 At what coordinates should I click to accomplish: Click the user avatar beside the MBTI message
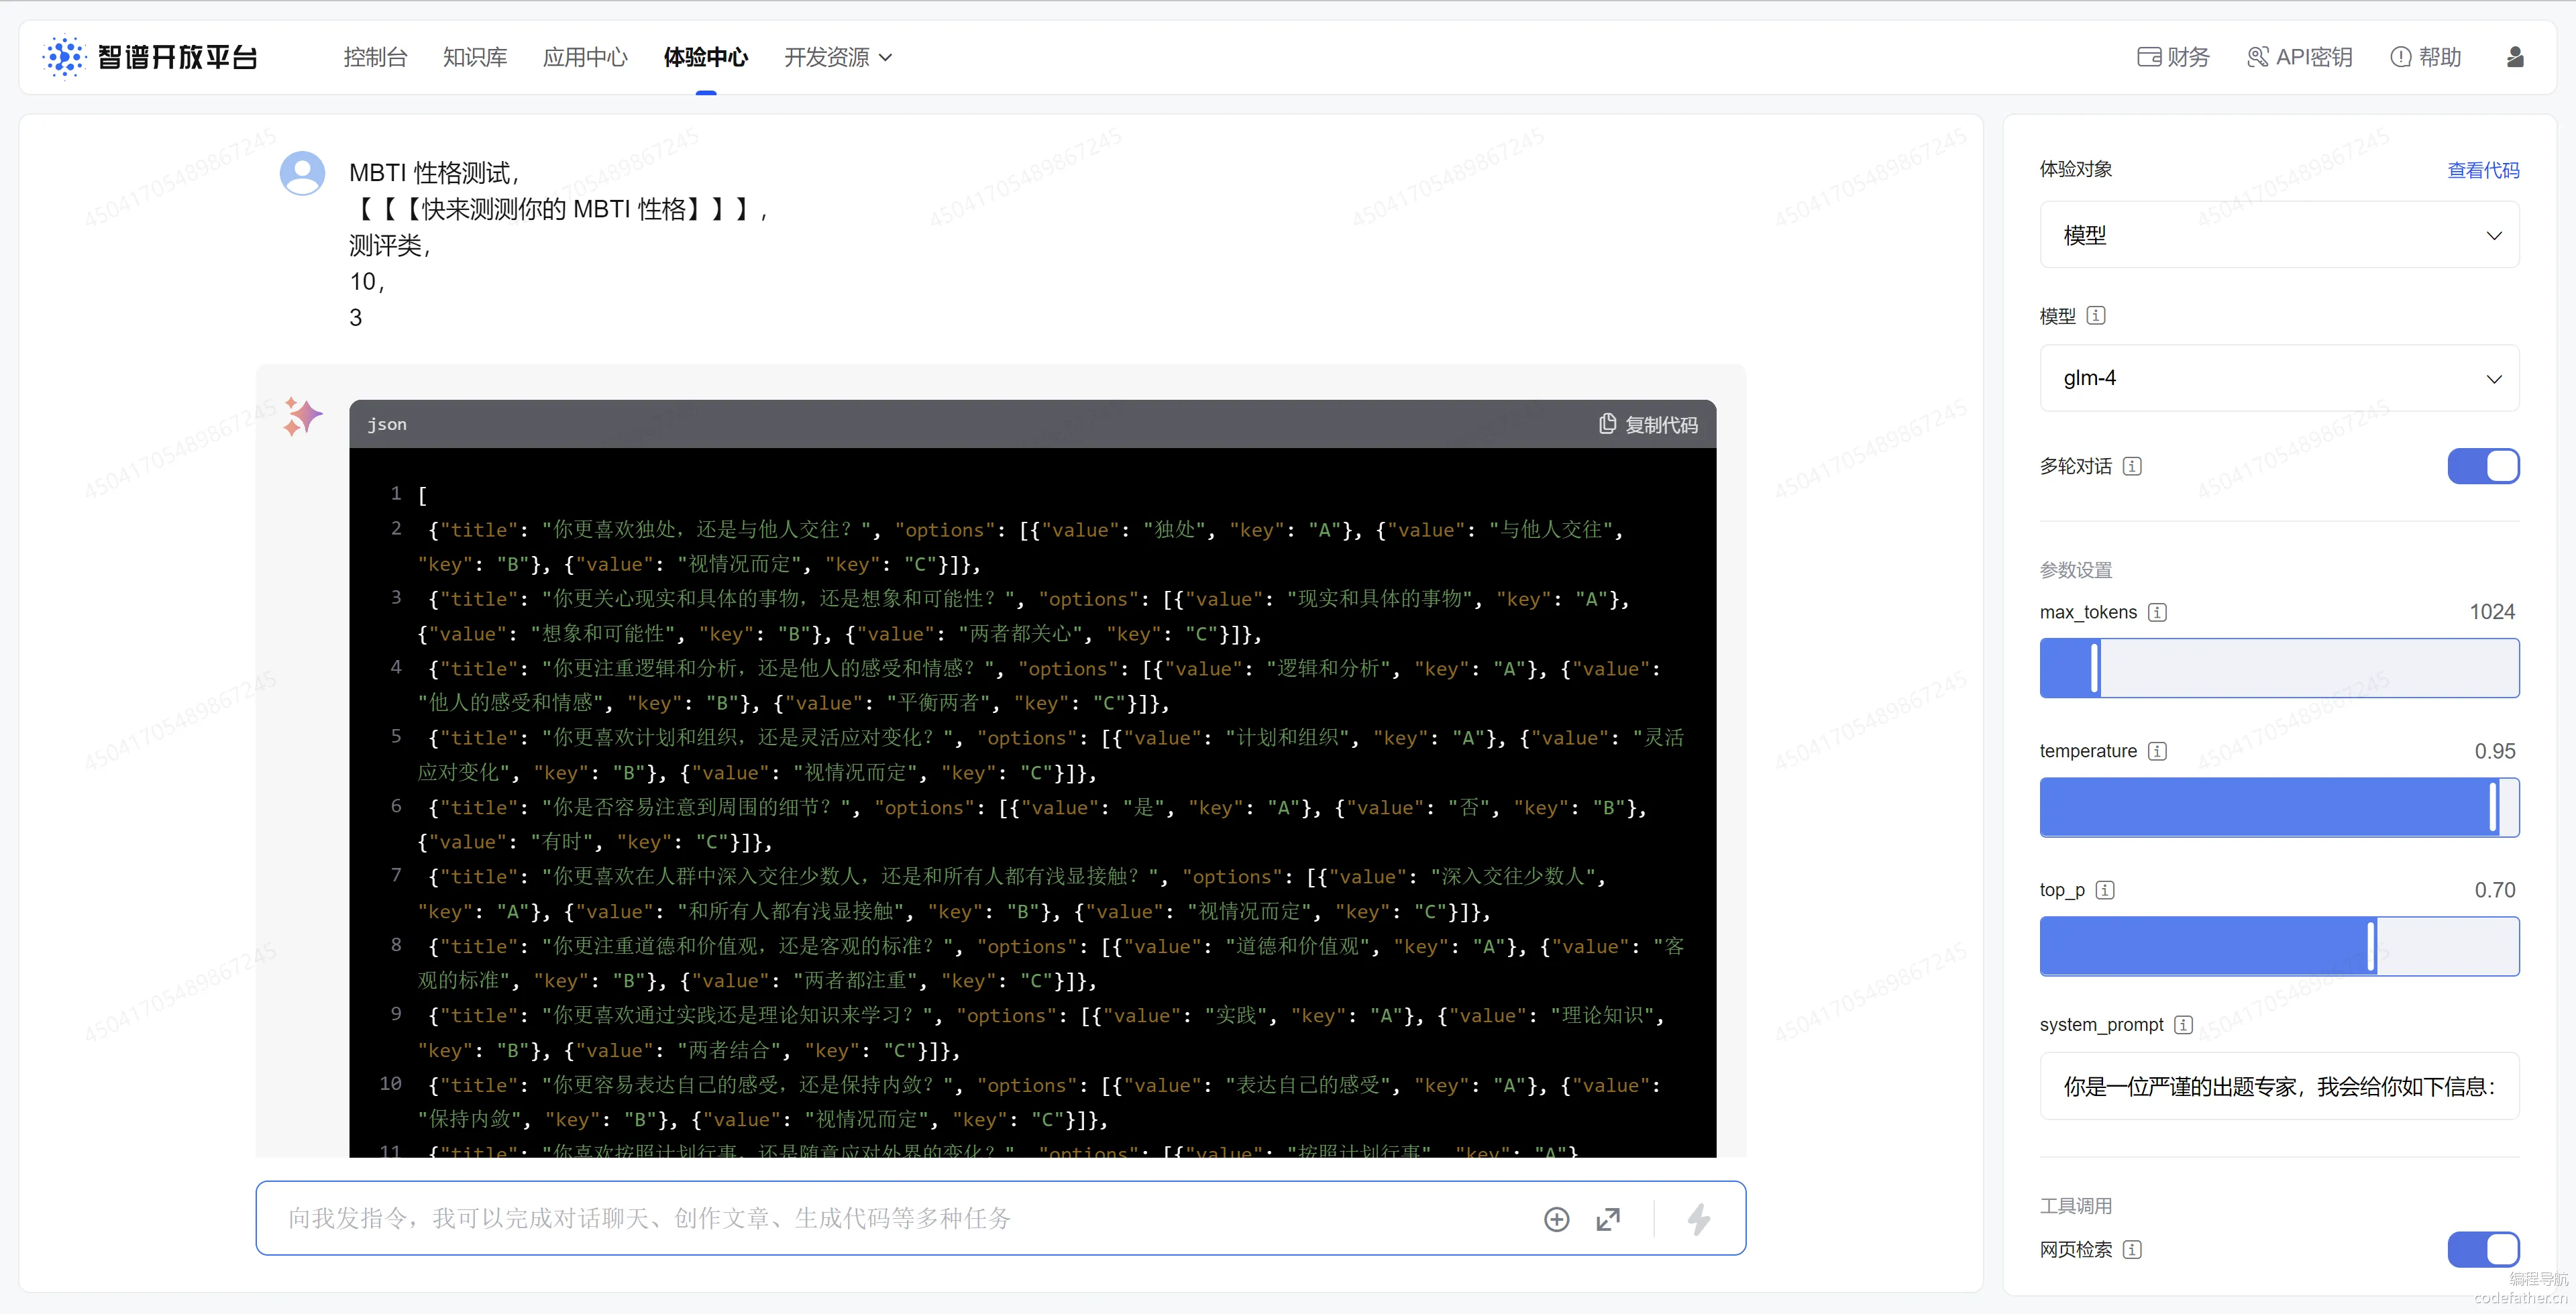coord(302,173)
